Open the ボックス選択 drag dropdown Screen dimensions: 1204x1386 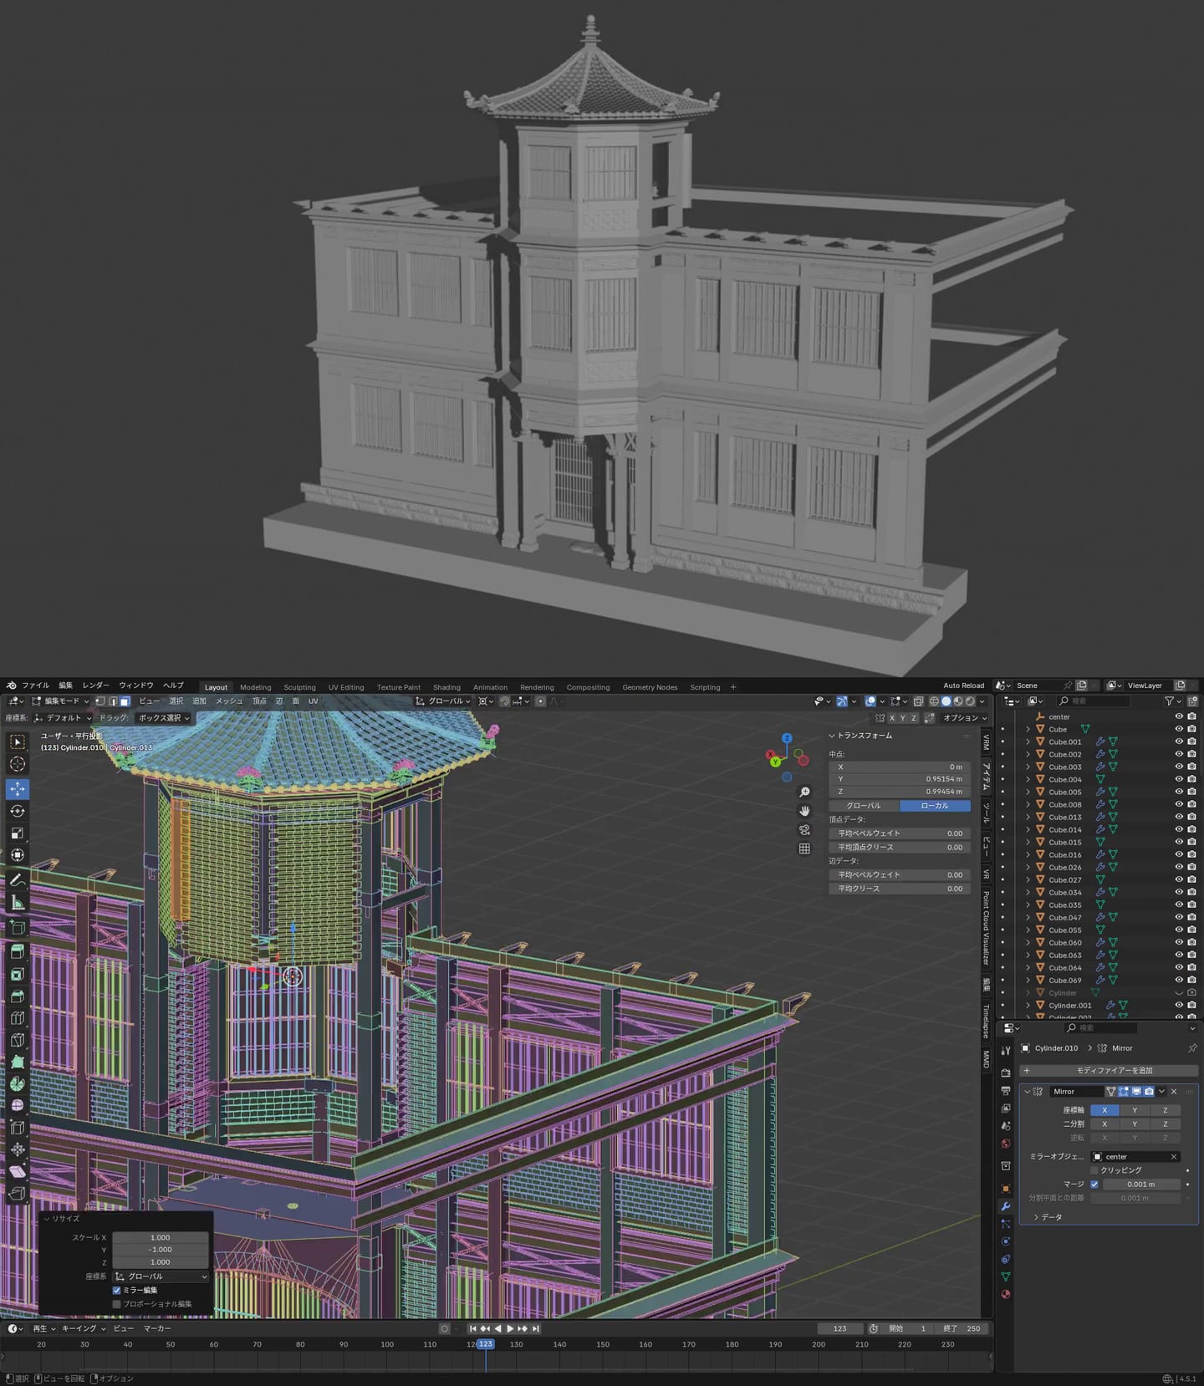coord(164,717)
